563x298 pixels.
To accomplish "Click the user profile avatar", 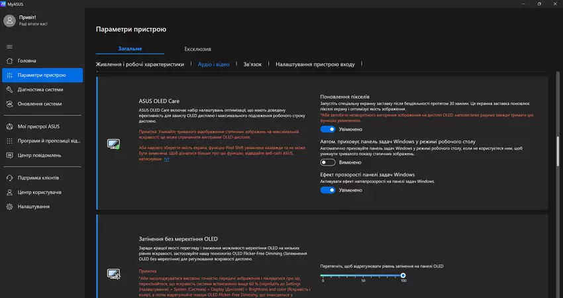I will [9, 21].
